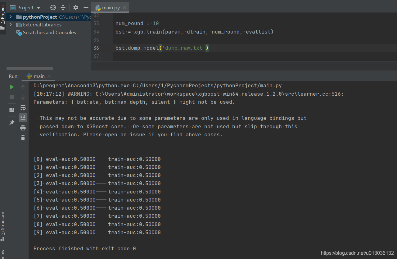
Task: Select opened file in Project view crosshair icon
Action: point(52,7)
